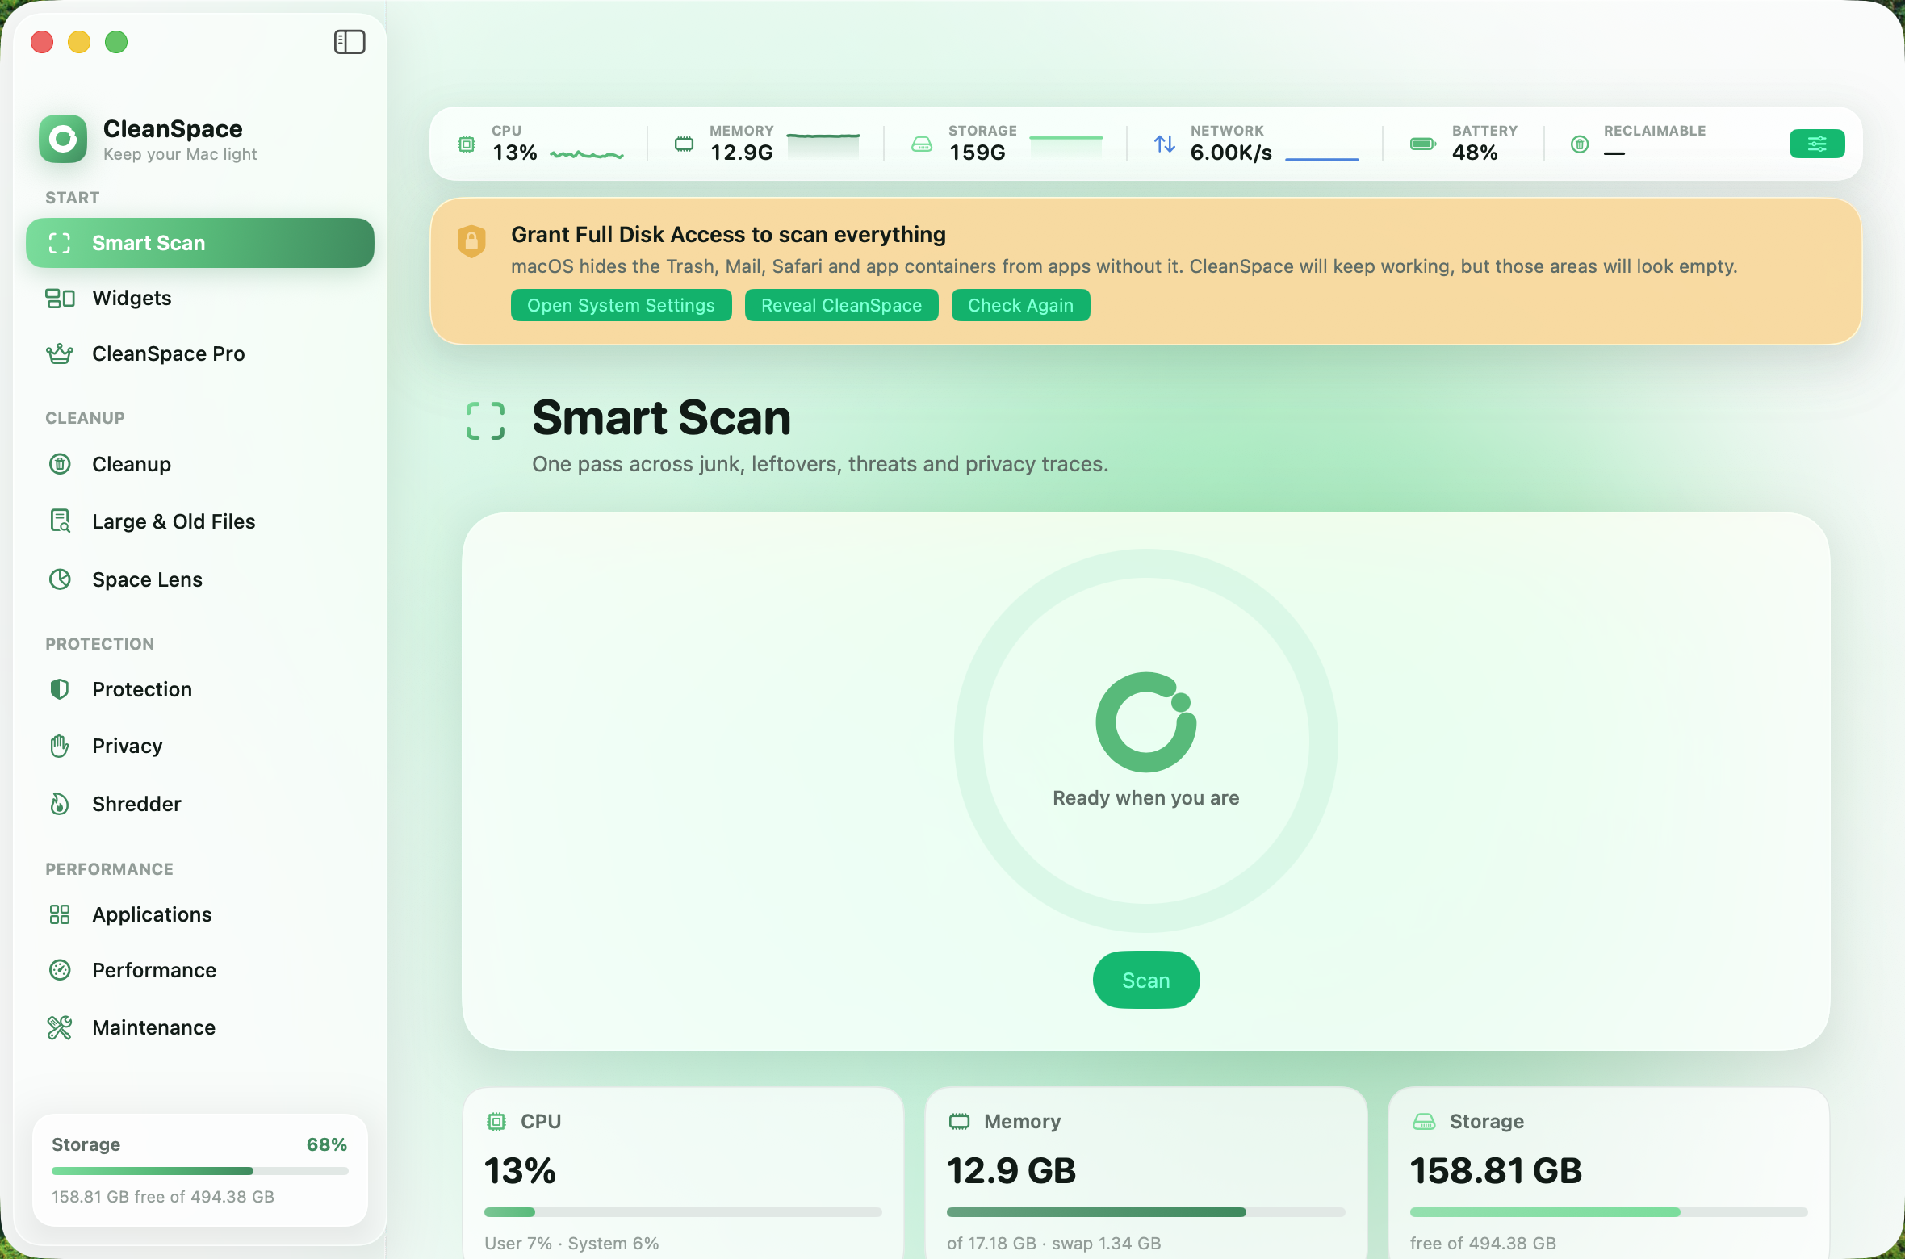The image size is (1905, 1259).
Task: Click Open System Settings button
Action: (x=621, y=305)
